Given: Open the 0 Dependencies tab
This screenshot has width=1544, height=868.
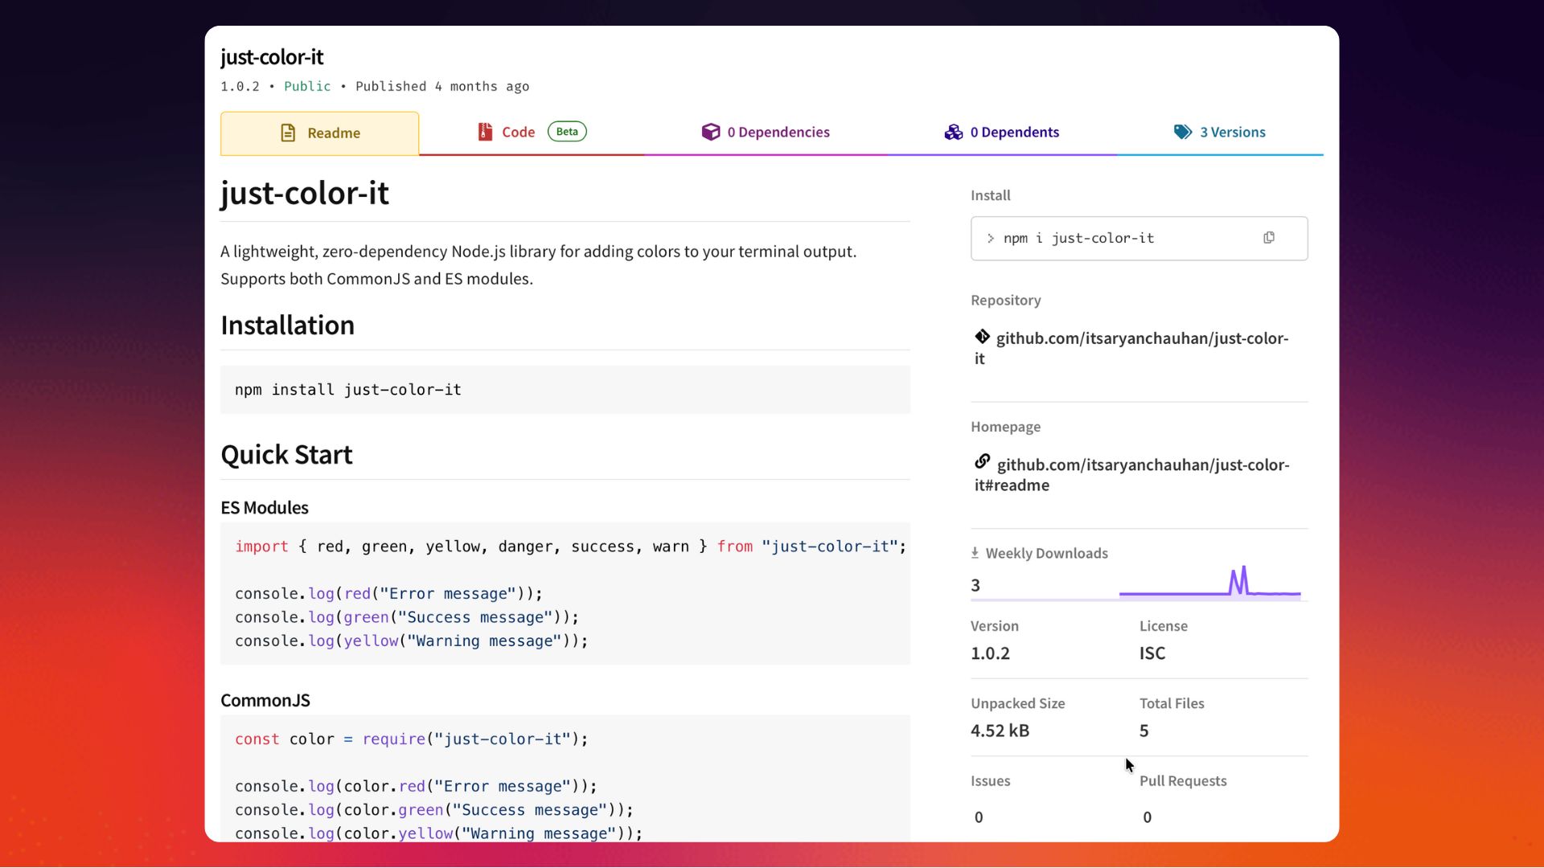Looking at the screenshot, I should (x=778, y=132).
